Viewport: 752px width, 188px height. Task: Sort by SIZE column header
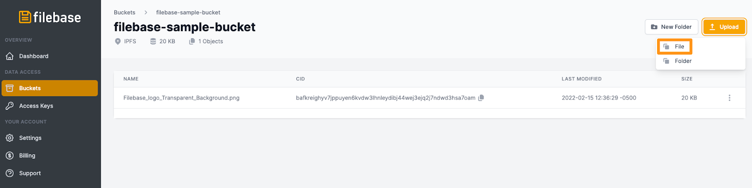687,79
